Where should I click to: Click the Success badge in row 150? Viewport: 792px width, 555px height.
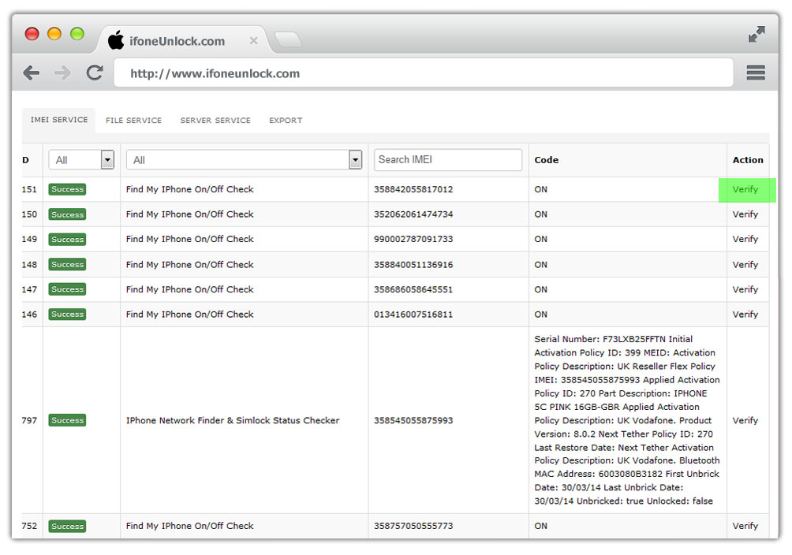[67, 214]
